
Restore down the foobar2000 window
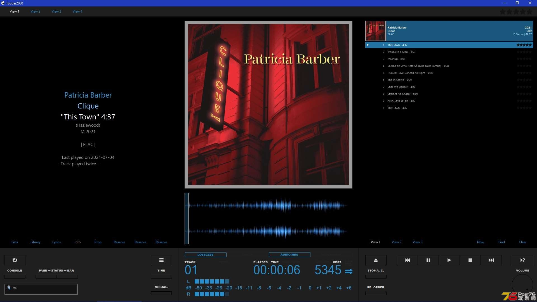(x=517, y=3)
